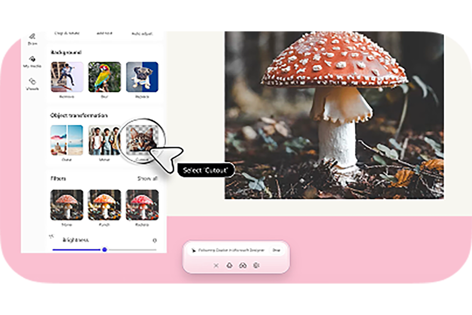Image resolution: width=472 pixels, height=315 pixels.
Task: Choose the Blur background option with the parrot
Action: (x=105, y=77)
